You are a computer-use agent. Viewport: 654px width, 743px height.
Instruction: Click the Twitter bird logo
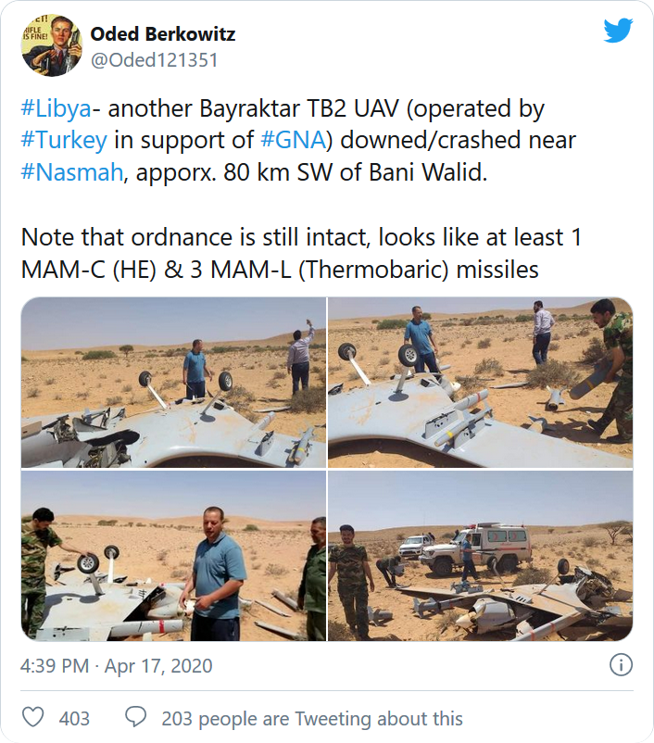coord(619,31)
